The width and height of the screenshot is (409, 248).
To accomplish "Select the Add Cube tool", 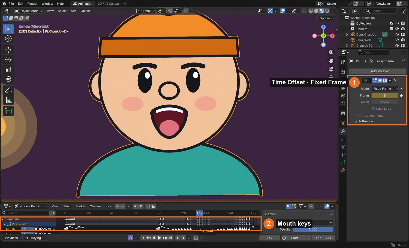I will [x=8, y=111].
